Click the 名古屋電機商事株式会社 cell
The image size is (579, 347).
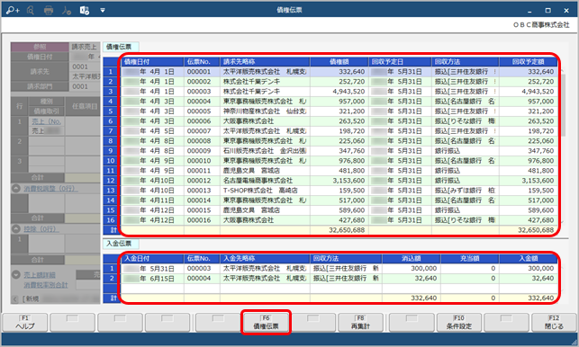click(x=265, y=181)
